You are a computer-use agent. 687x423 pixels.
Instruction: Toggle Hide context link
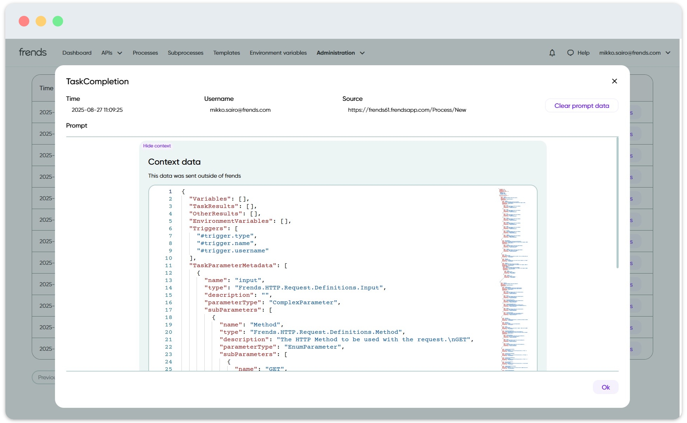pos(157,146)
